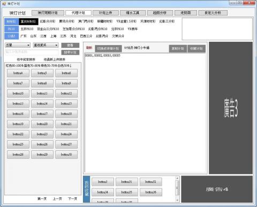Click the red 刷新 link
The image size is (257, 207).
coord(89,48)
